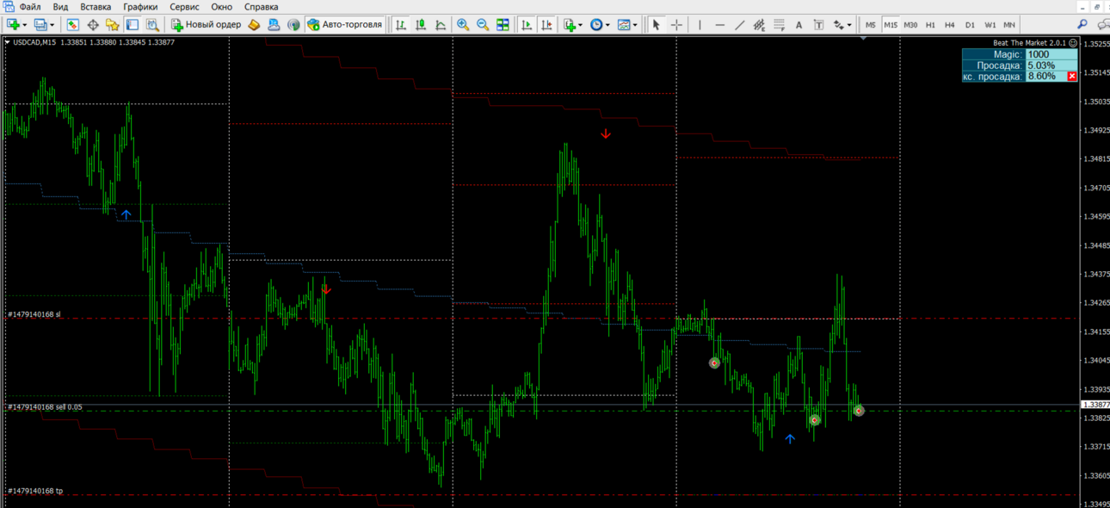Click the Indicators list icon
This screenshot has height=508, width=1110.
570,25
